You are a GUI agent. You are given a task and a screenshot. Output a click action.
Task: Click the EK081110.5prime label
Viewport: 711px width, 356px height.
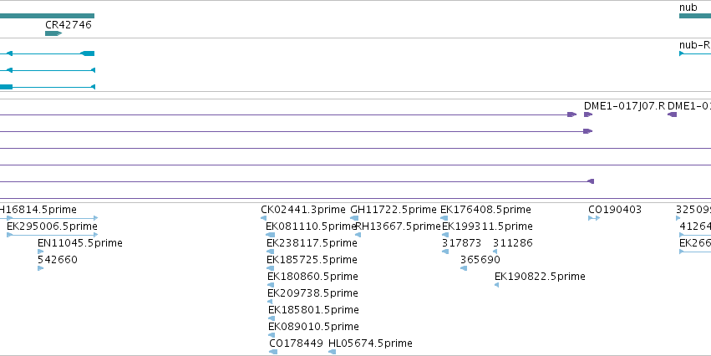coord(311,226)
